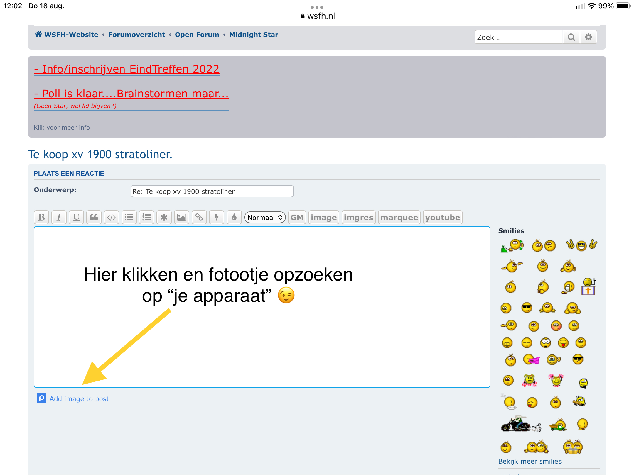The height and width of the screenshot is (475, 634).
Task: Click the Bold formatting button
Action: tap(41, 217)
